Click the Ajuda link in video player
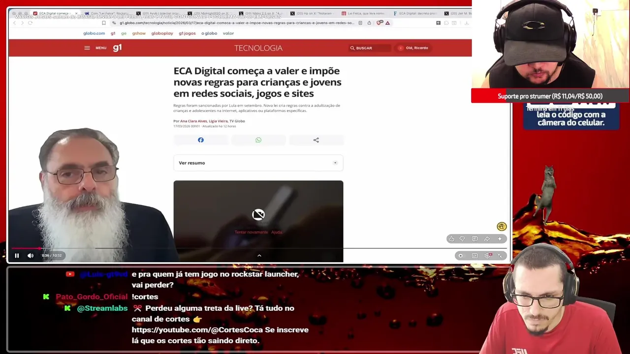 (x=277, y=232)
